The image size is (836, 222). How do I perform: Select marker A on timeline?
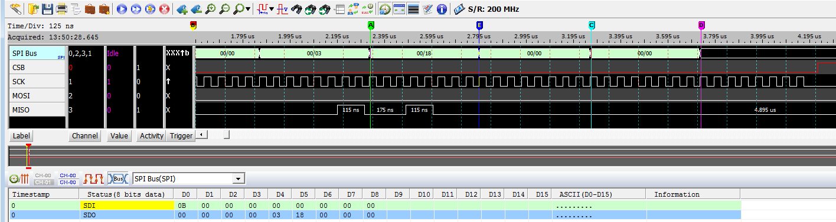371,25
